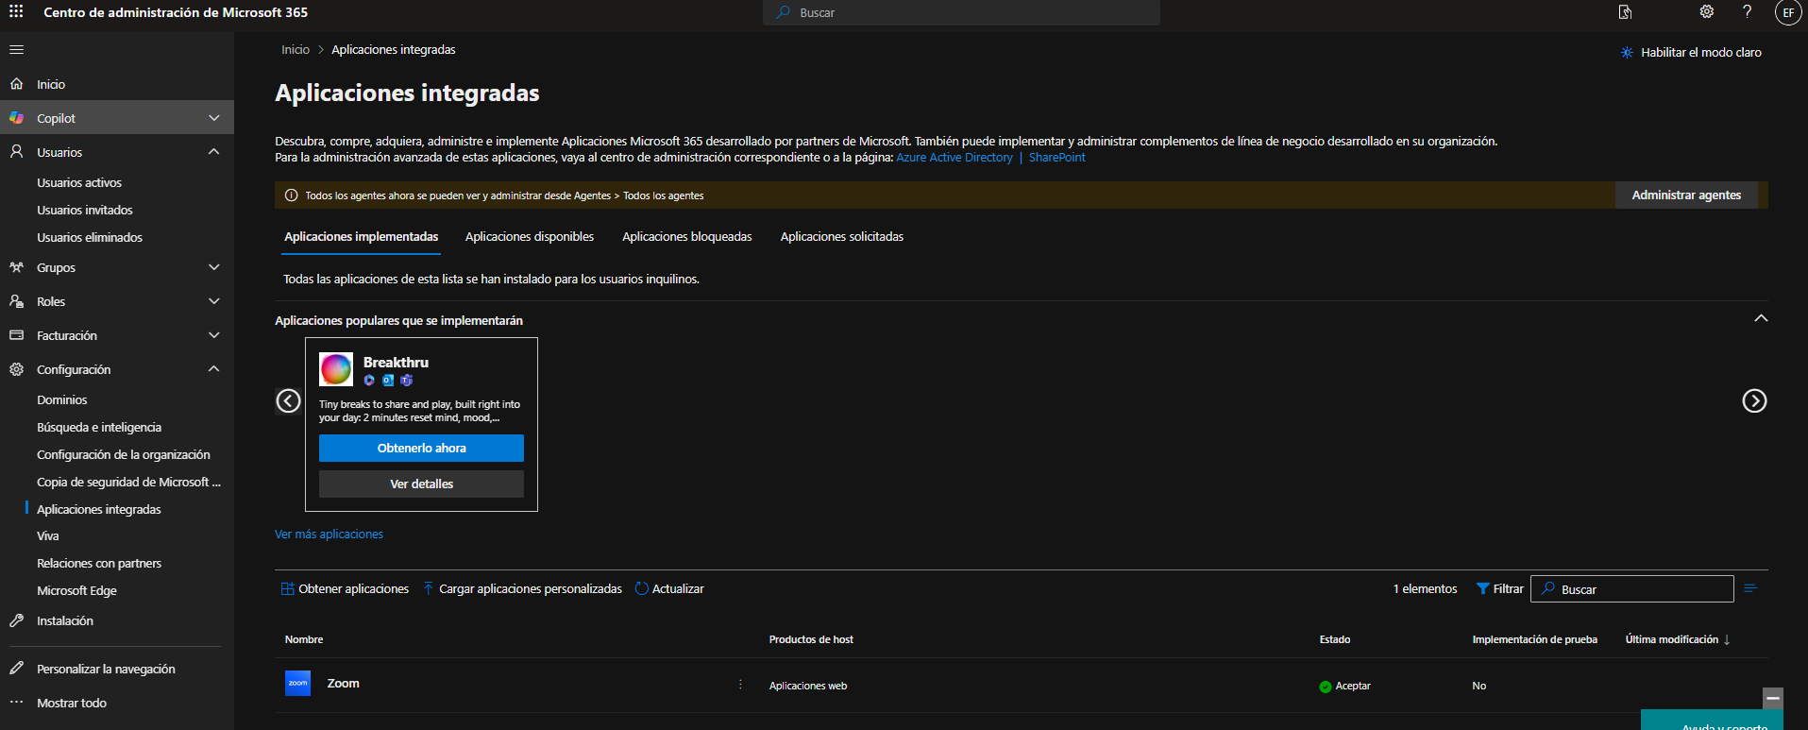Open the help question mark icon
The width and height of the screenshot is (1808, 730).
pos(1748,12)
